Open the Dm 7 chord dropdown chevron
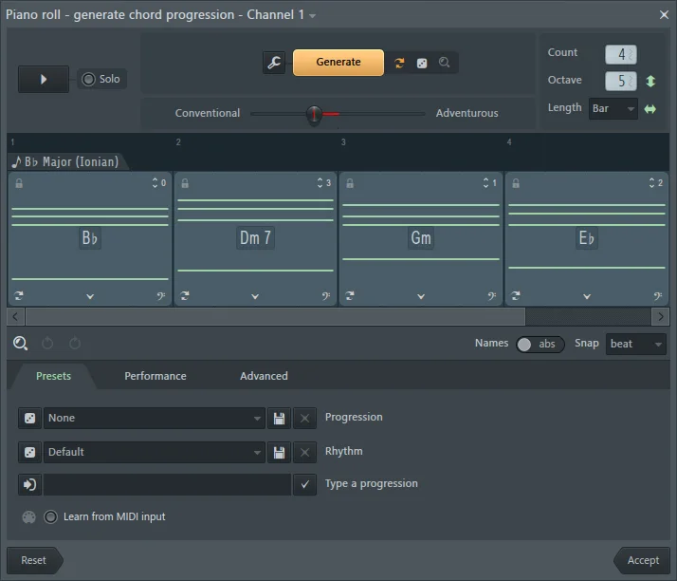The height and width of the screenshot is (581, 677). [255, 296]
